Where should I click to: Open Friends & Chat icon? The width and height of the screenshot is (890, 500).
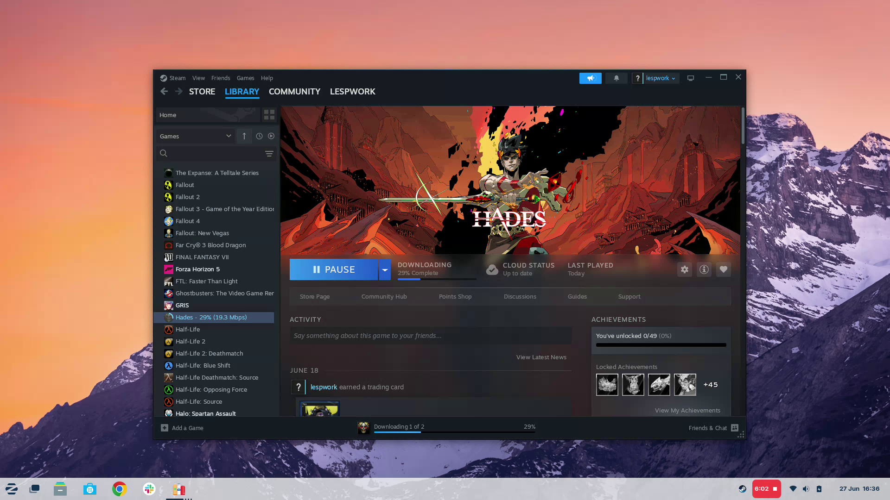(735, 428)
